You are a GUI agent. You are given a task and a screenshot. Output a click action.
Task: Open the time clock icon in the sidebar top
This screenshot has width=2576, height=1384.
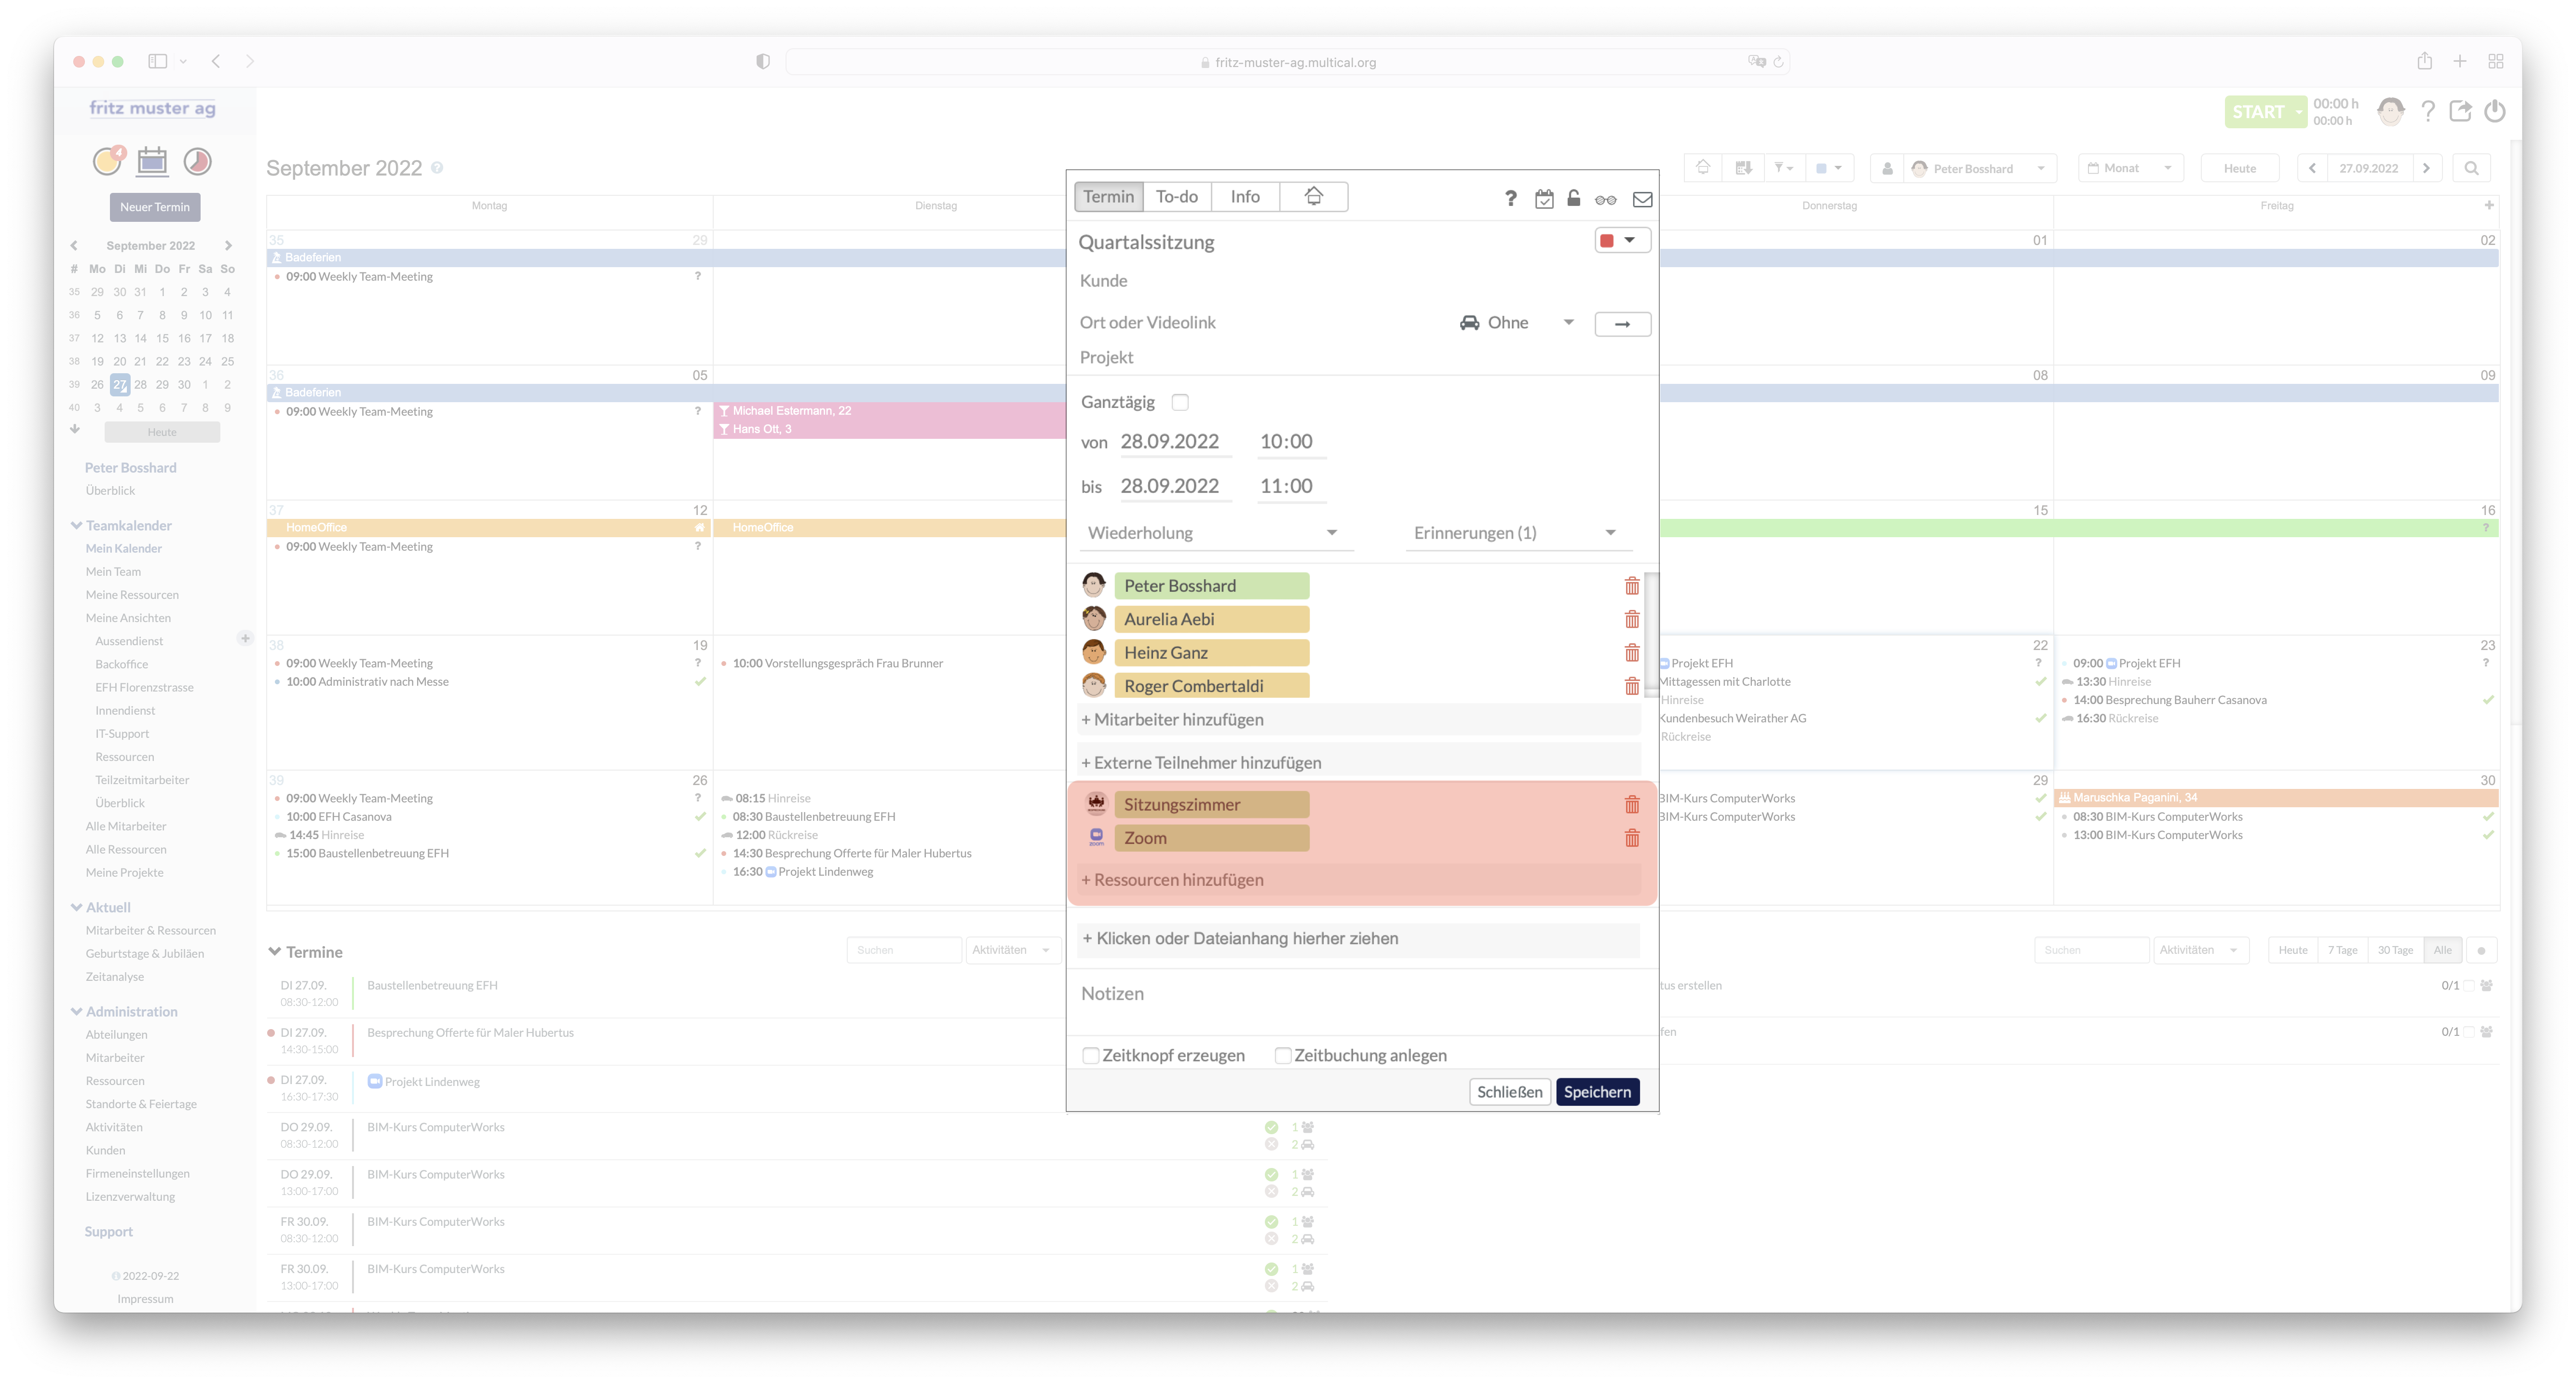[197, 160]
